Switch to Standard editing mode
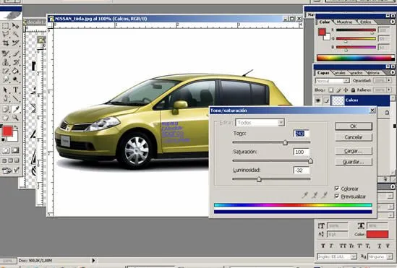The image size is (397, 268). 6,150
